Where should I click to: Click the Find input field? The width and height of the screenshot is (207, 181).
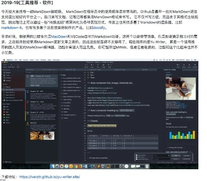[162, 156]
